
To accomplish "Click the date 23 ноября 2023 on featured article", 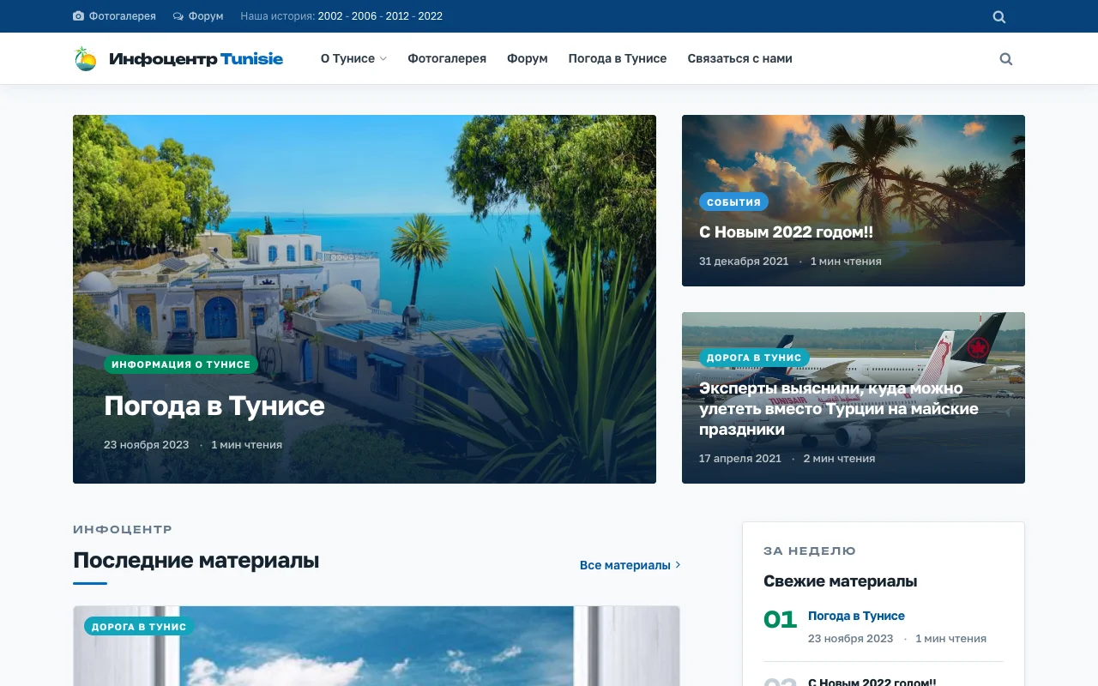I will [x=147, y=445].
